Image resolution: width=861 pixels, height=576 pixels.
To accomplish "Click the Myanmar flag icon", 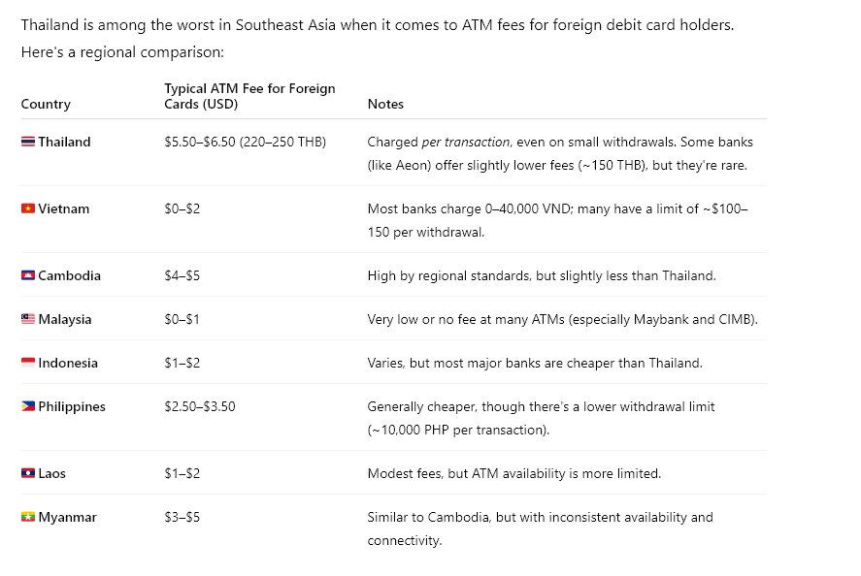I will click(28, 517).
